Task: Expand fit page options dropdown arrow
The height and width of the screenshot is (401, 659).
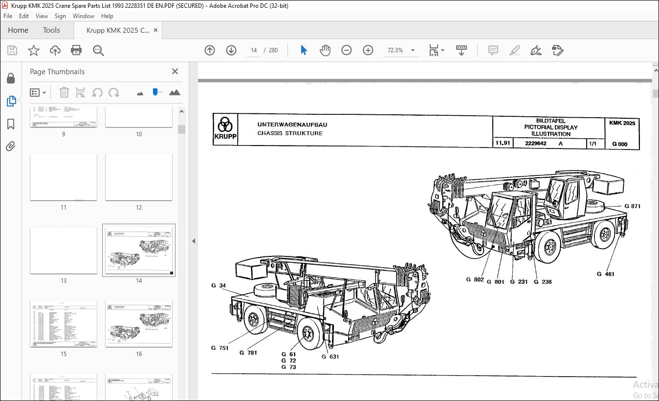Action: (443, 50)
